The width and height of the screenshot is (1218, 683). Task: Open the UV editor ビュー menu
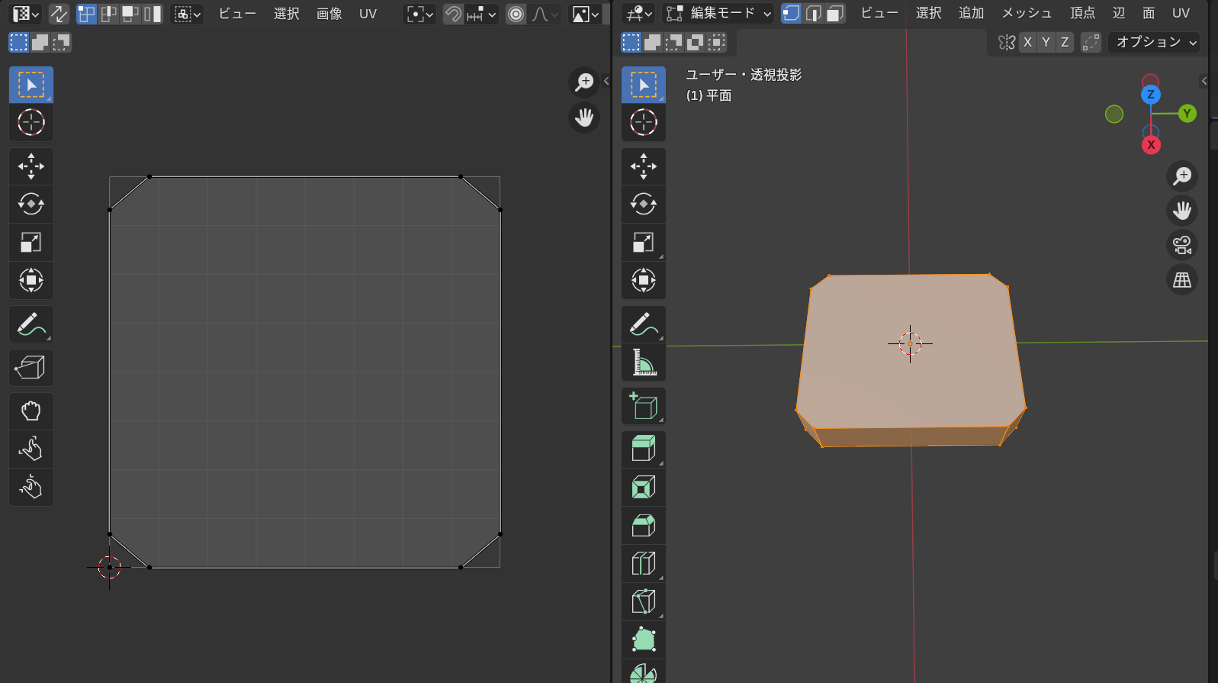tap(237, 14)
